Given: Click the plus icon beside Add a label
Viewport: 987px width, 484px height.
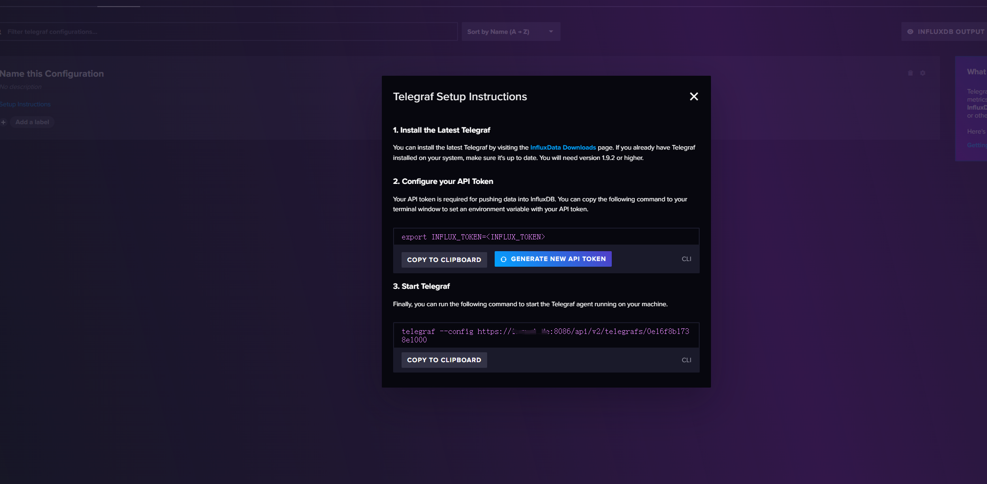Looking at the screenshot, I should coord(3,122).
